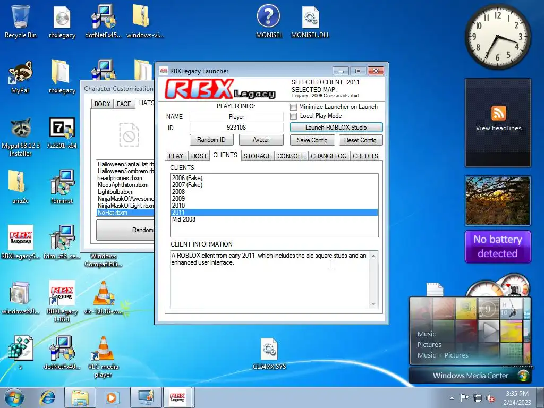544x408 pixels.
Task: Click the Save Config button
Action: click(312, 140)
